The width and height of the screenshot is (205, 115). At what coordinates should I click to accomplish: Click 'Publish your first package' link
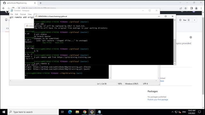tap(158, 100)
